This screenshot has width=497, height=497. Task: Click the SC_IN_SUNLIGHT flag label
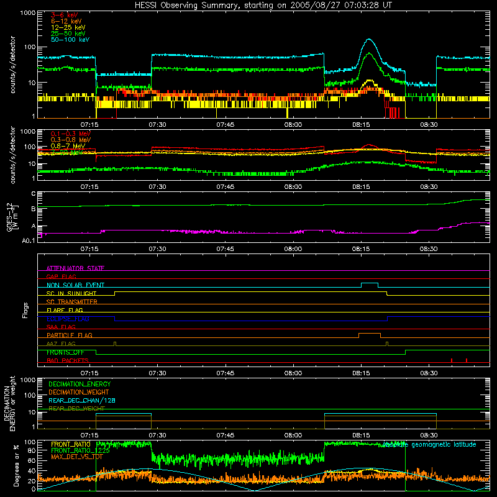coord(71,293)
